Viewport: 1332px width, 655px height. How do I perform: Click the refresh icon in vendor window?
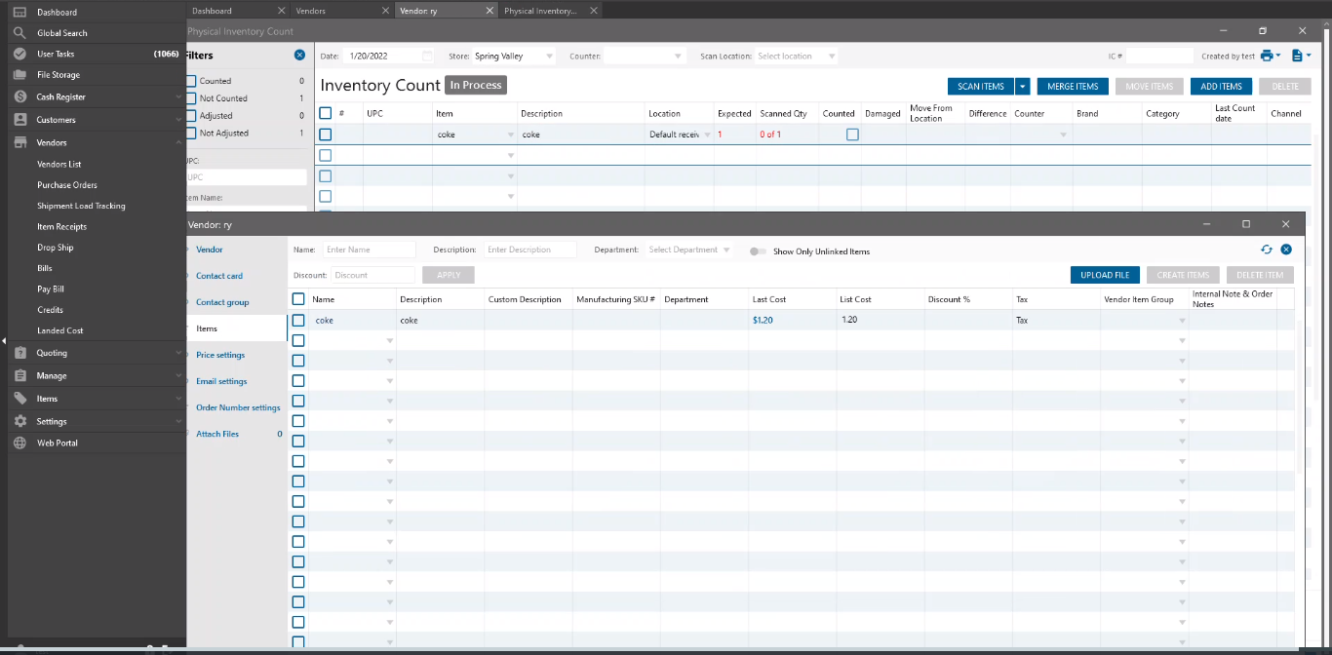1267,250
